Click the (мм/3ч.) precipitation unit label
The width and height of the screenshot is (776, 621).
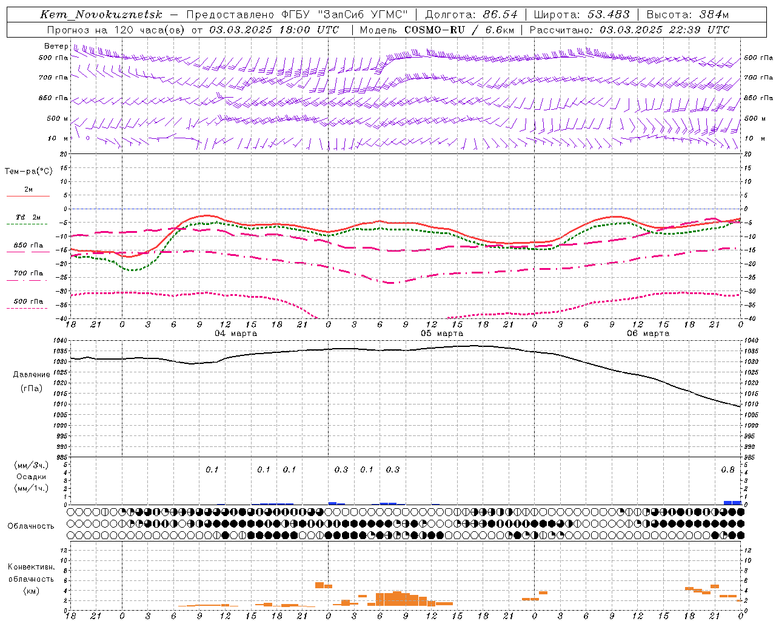pyautogui.click(x=32, y=465)
